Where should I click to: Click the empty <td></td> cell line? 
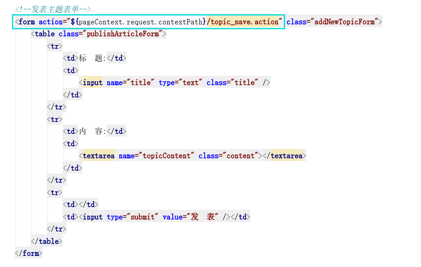(x=80, y=204)
